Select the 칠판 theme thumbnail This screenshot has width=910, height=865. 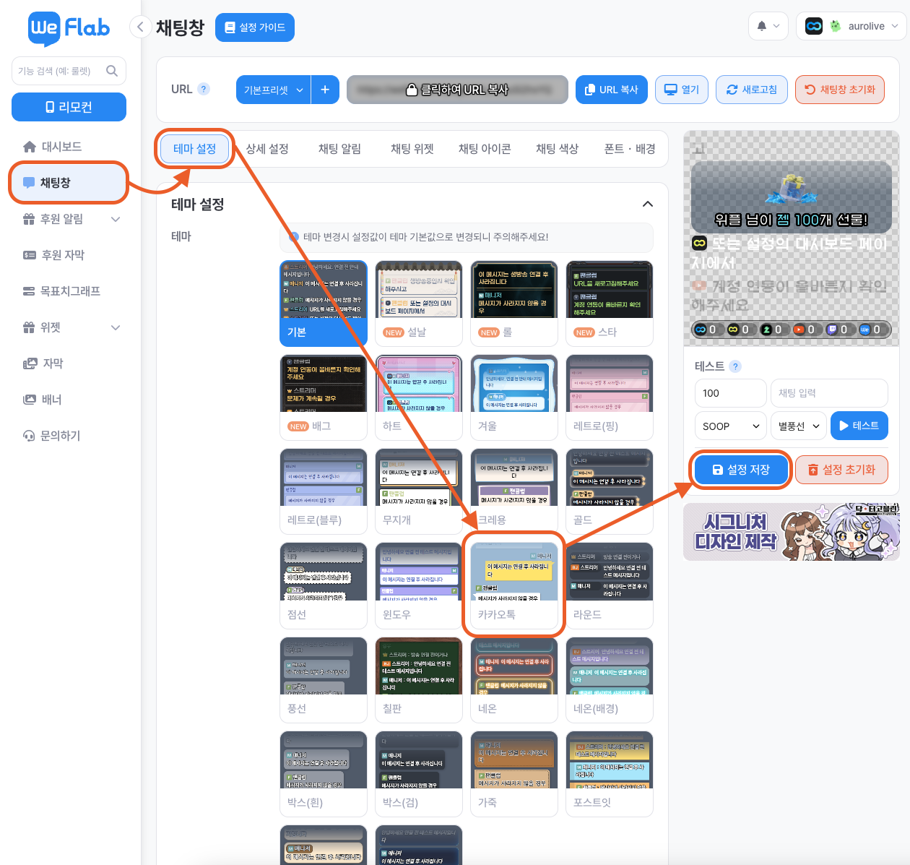419,680
